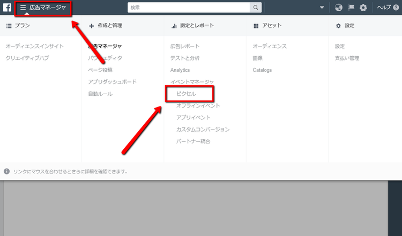Click the bar chart icon for 測定とレポート
Screen dimensions: 402x236
click(x=174, y=26)
